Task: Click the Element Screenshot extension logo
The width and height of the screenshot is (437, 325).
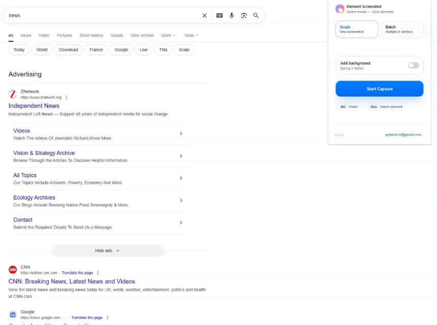Action: (340, 9)
